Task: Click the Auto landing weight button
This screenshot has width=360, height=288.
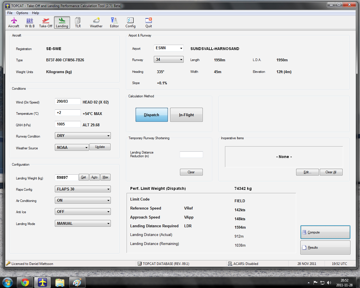Action: pos(94,177)
